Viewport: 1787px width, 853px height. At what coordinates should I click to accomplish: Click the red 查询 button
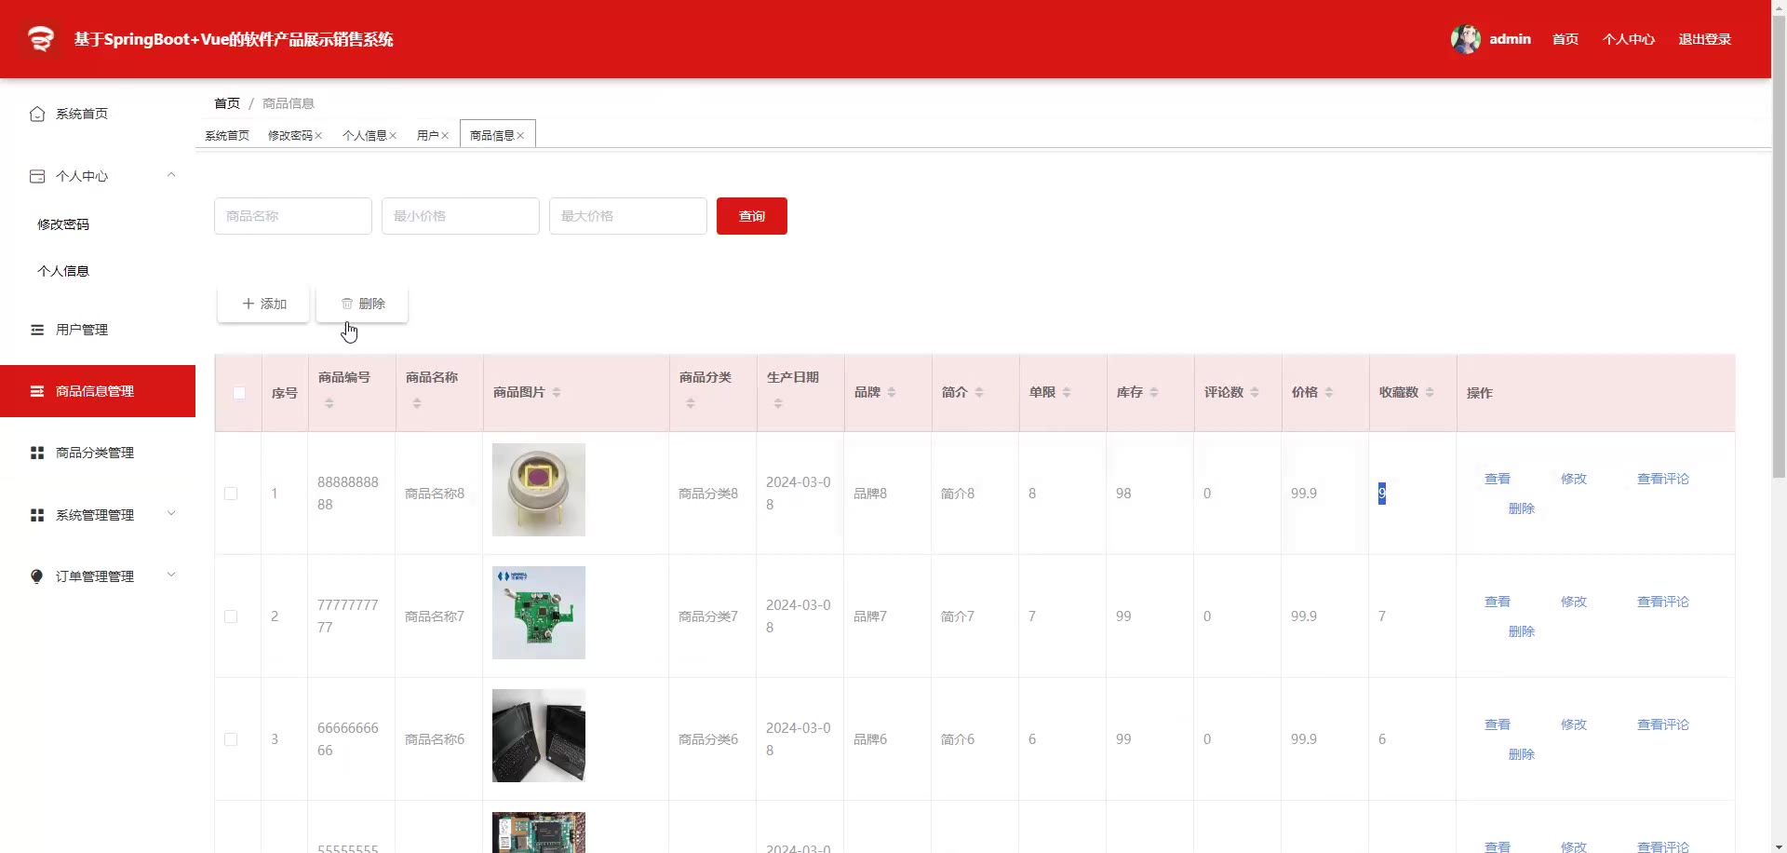(752, 216)
